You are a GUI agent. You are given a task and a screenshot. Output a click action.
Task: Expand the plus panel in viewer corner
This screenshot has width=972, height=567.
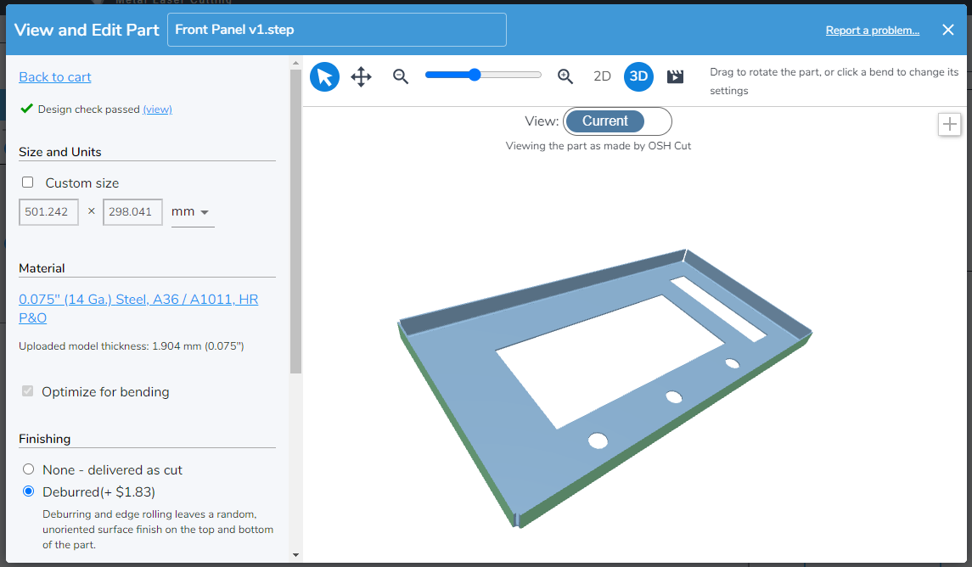click(x=949, y=124)
